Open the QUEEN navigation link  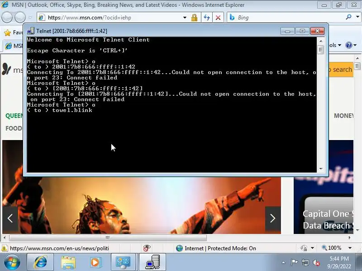click(14, 116)
